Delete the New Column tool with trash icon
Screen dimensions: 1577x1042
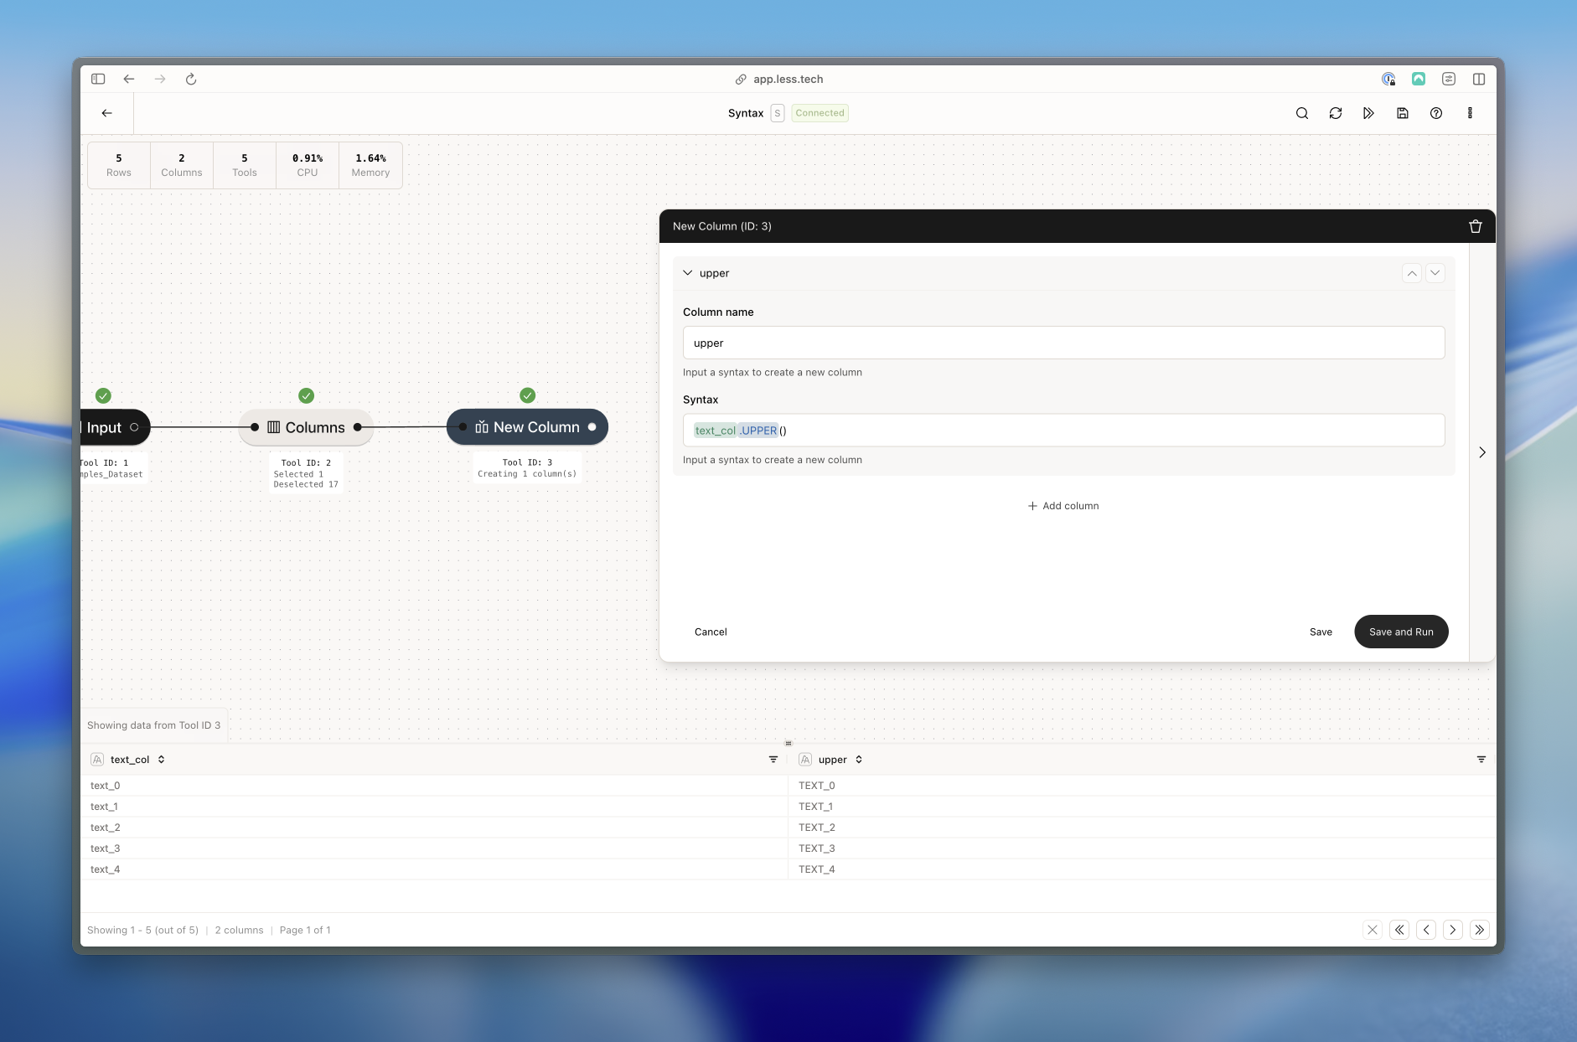click(1476, 226)
